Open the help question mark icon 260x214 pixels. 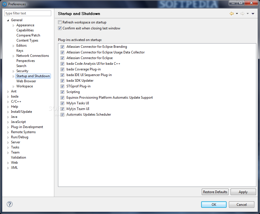[10, 204]
